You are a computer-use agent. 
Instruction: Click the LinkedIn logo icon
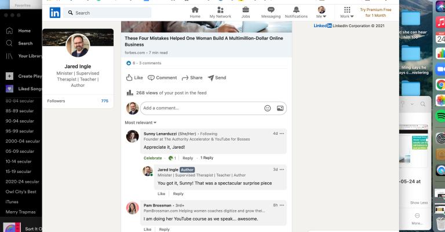pos(55,13)
